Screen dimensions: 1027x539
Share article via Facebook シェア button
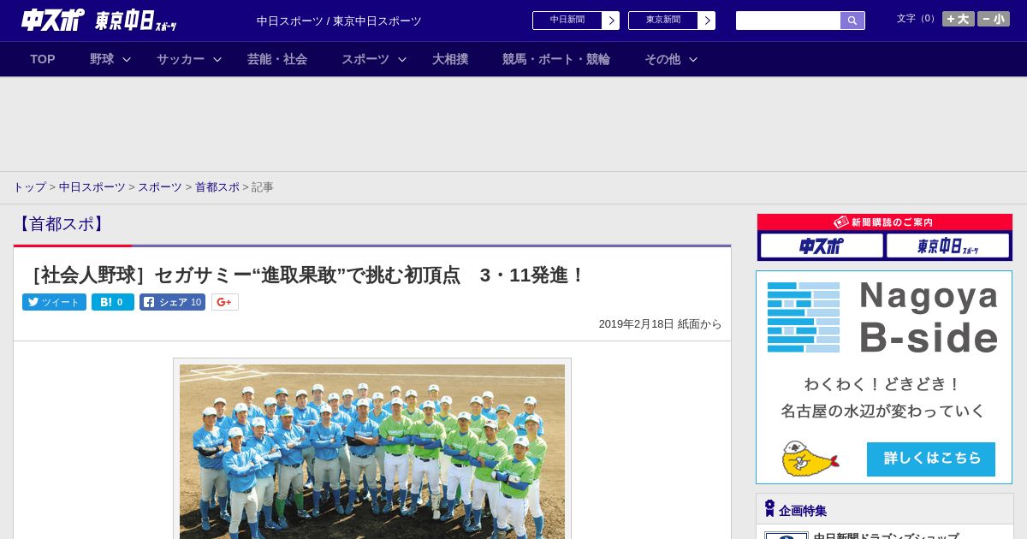pyautogui.click(x=172, y=302)
